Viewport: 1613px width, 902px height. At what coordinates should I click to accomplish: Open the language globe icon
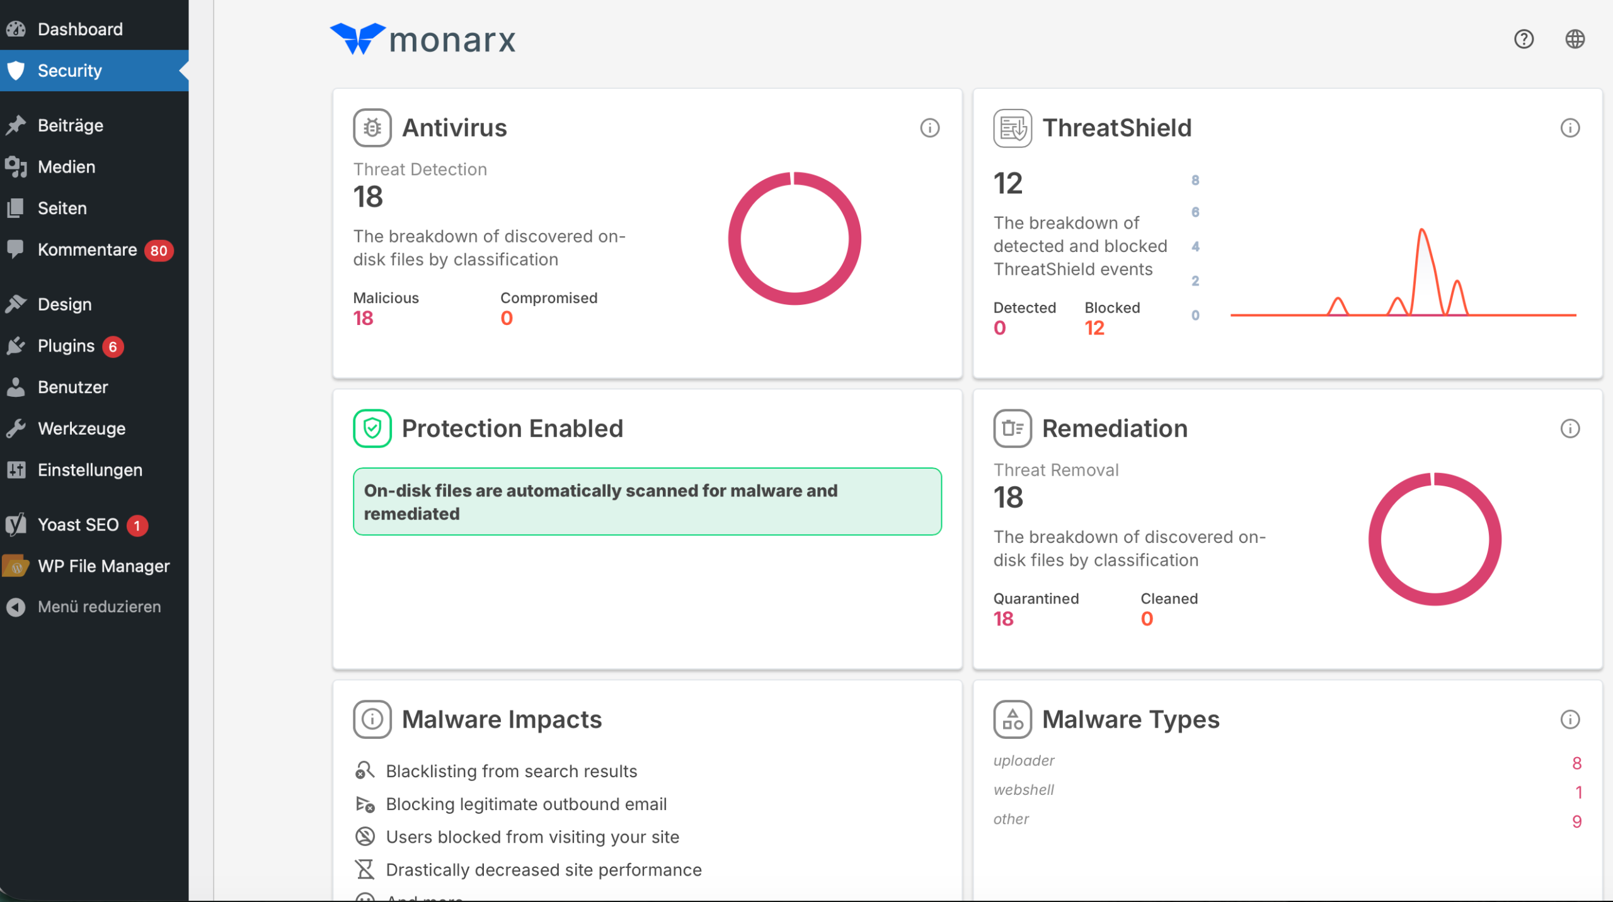click(1575, 39)
